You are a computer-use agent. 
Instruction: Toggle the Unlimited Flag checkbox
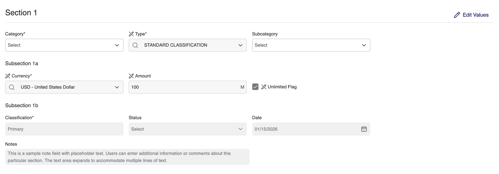[x=255, y=87]
